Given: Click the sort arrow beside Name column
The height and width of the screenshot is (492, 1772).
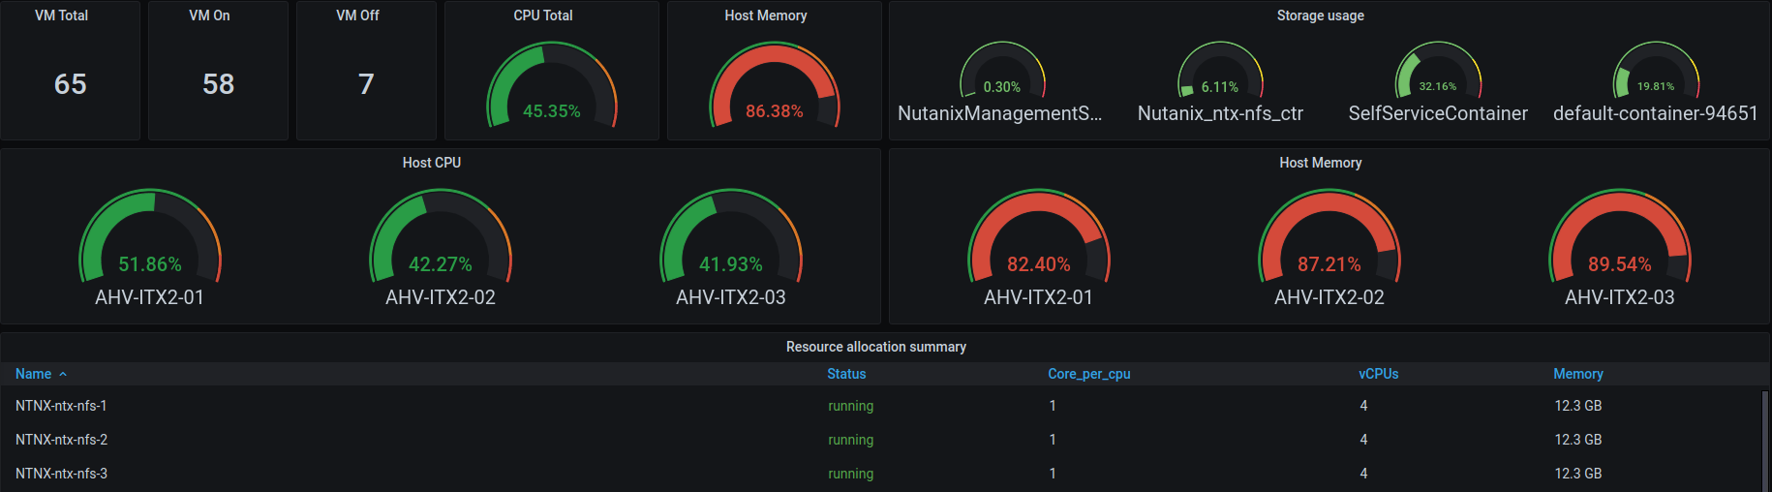Looking at the screenshot, I should pyautogui.click(x=63, y=374).
